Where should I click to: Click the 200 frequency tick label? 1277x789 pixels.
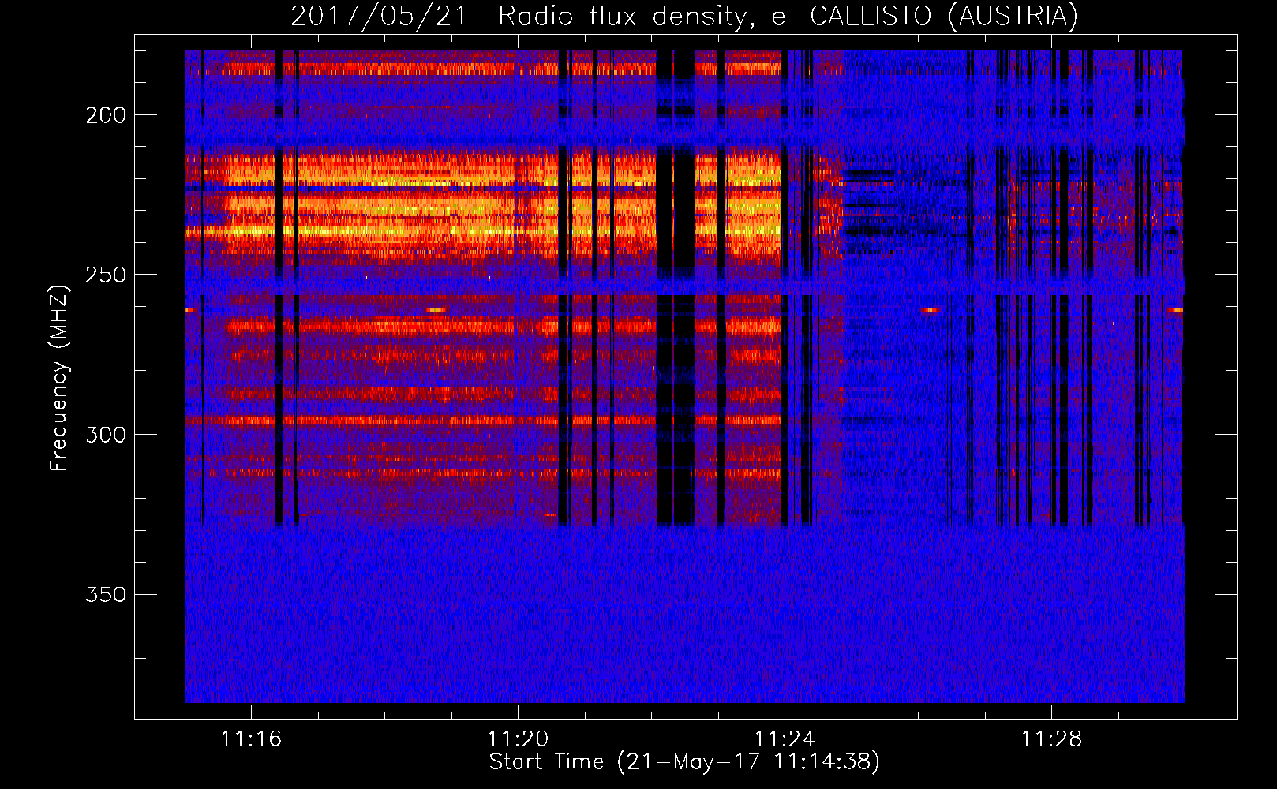click(106, 115)
